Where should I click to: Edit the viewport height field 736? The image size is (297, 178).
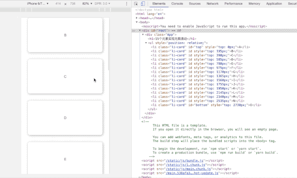72,4
